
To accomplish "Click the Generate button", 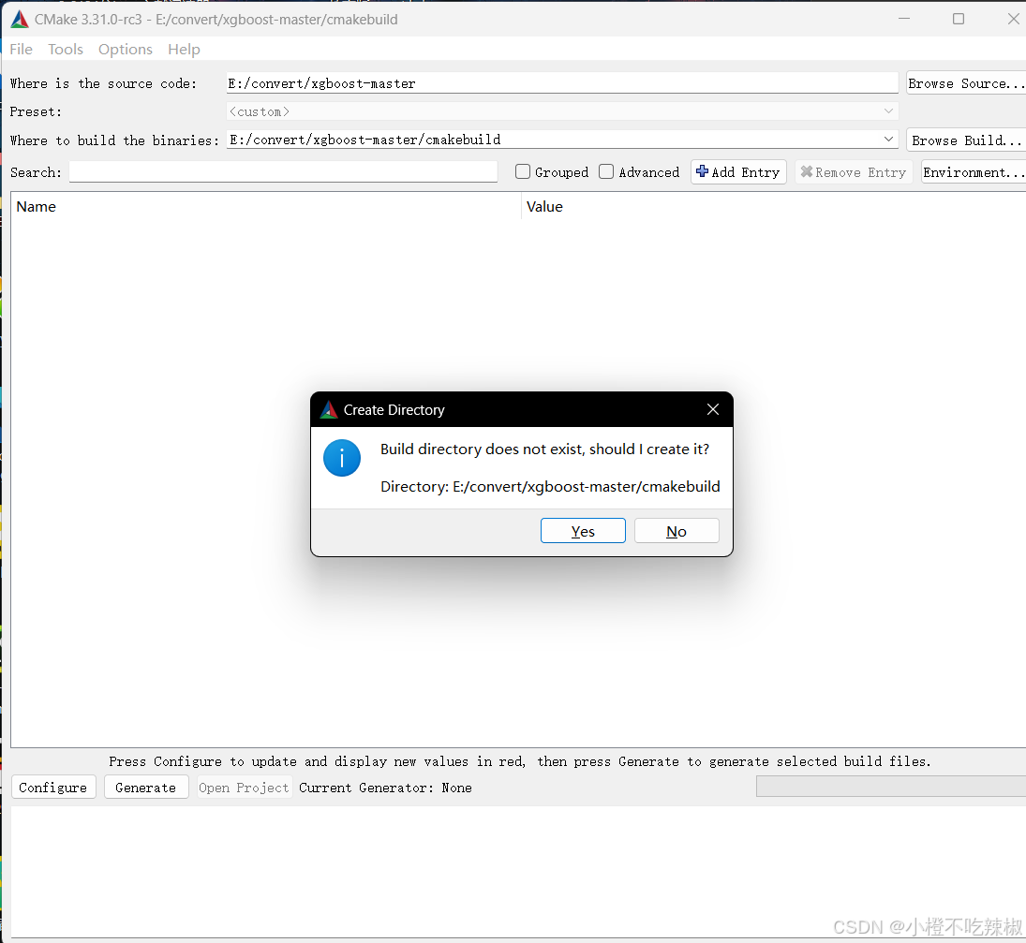I will click(146, 788).
